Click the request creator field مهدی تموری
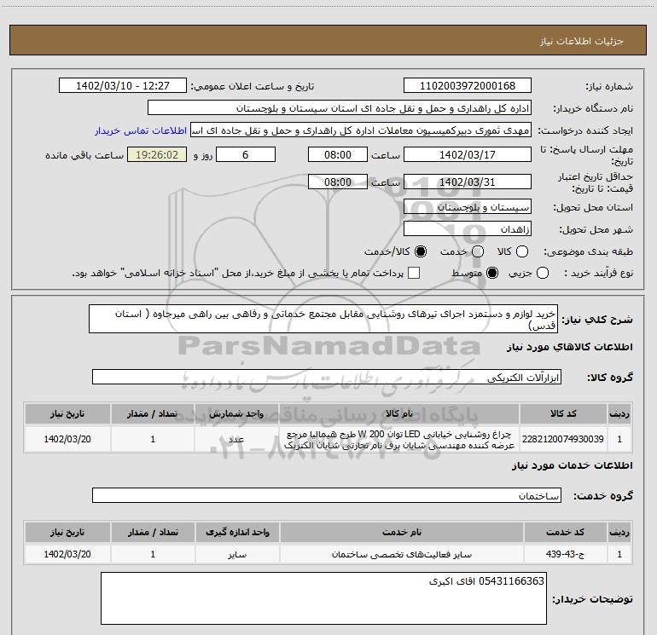 tap(361, 130)
